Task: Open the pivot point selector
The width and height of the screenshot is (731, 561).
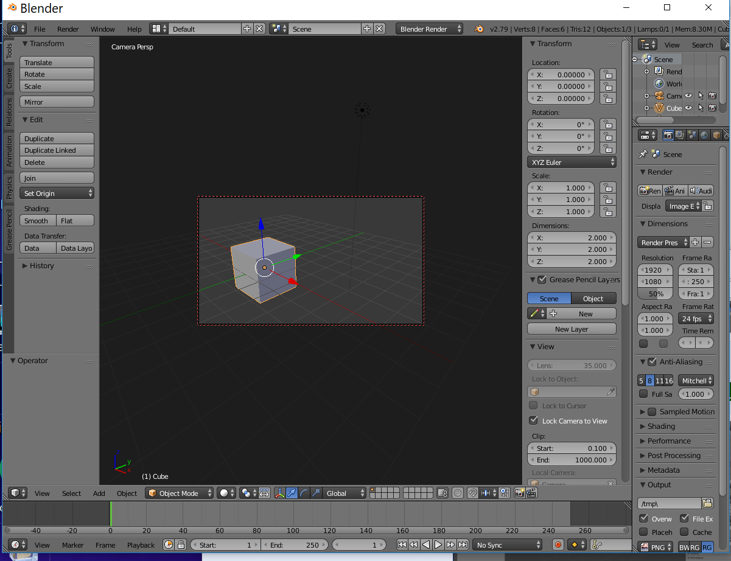Action: click(x=248, y=493)
